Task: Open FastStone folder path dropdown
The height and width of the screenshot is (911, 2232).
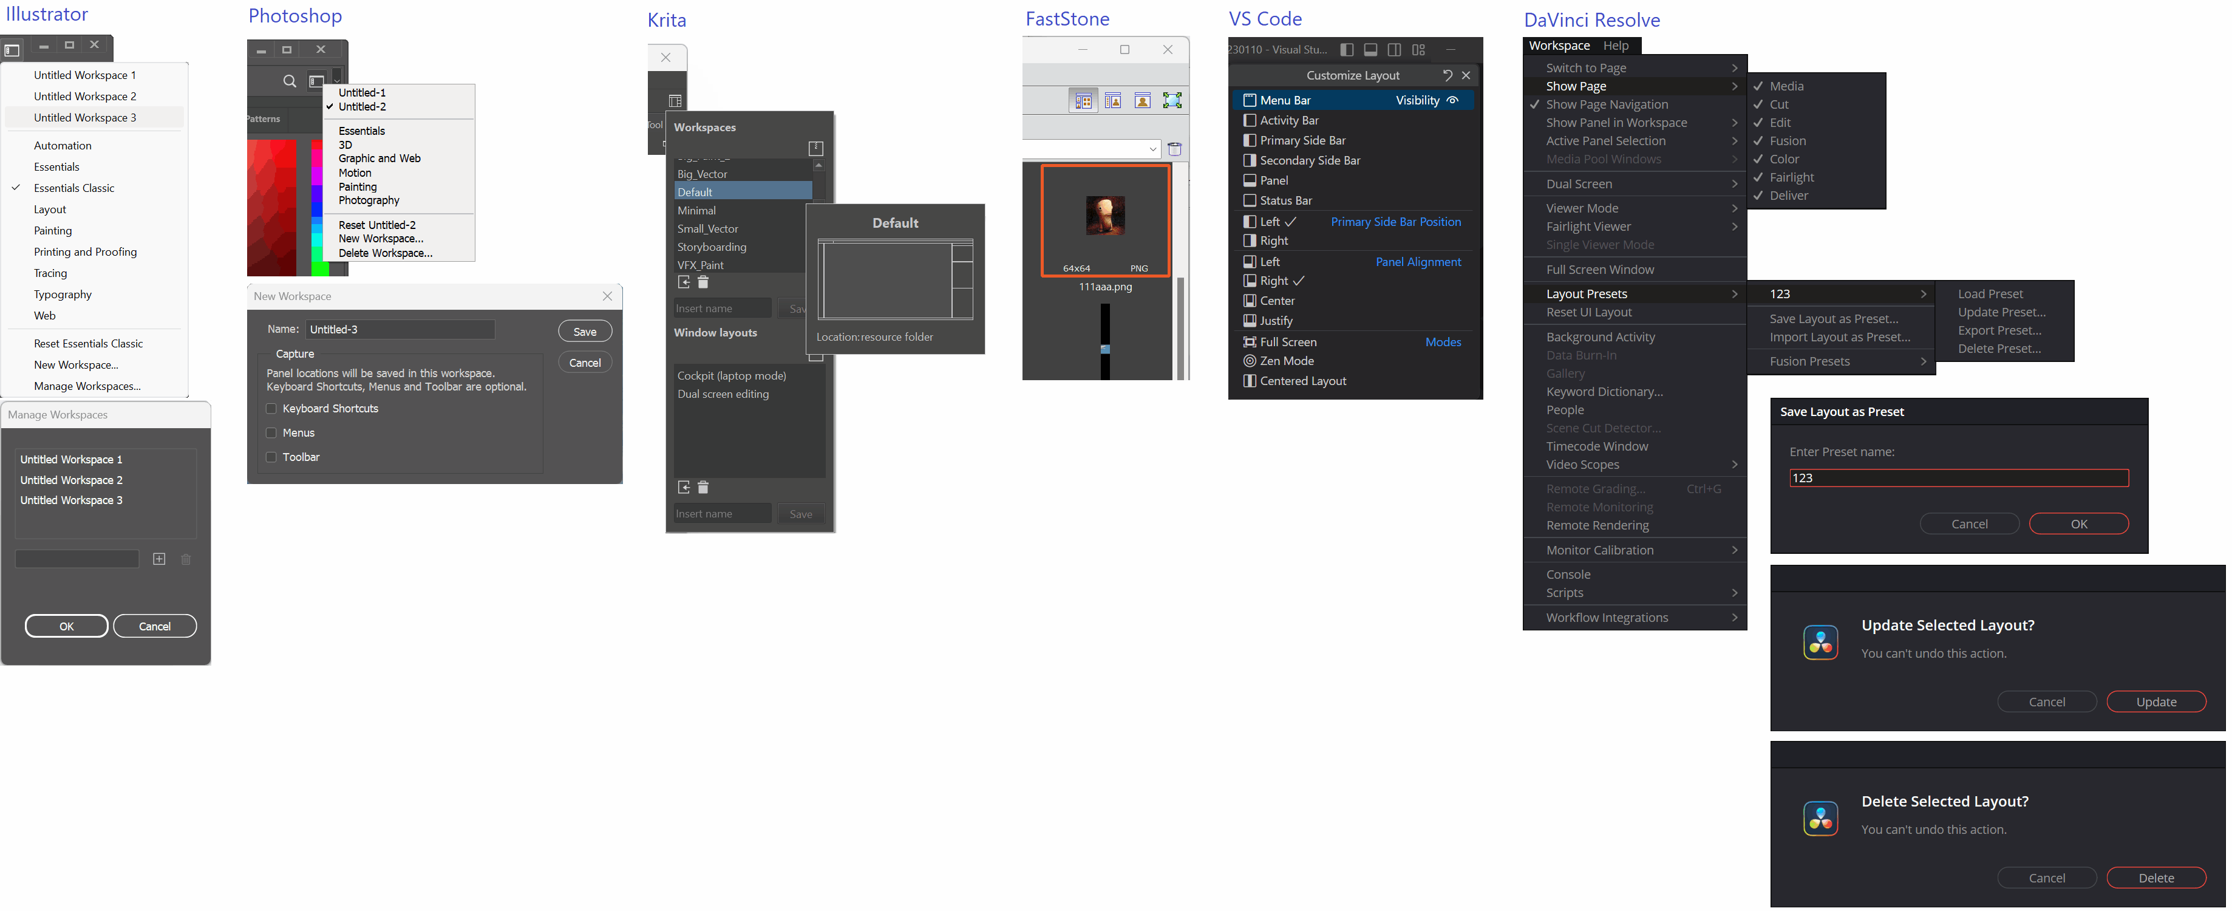Action: tap(1152, 149)
